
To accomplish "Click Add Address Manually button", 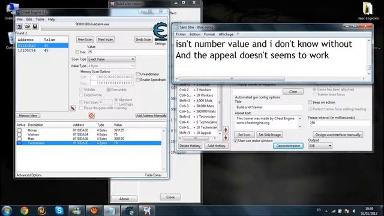I will (151, 116).
